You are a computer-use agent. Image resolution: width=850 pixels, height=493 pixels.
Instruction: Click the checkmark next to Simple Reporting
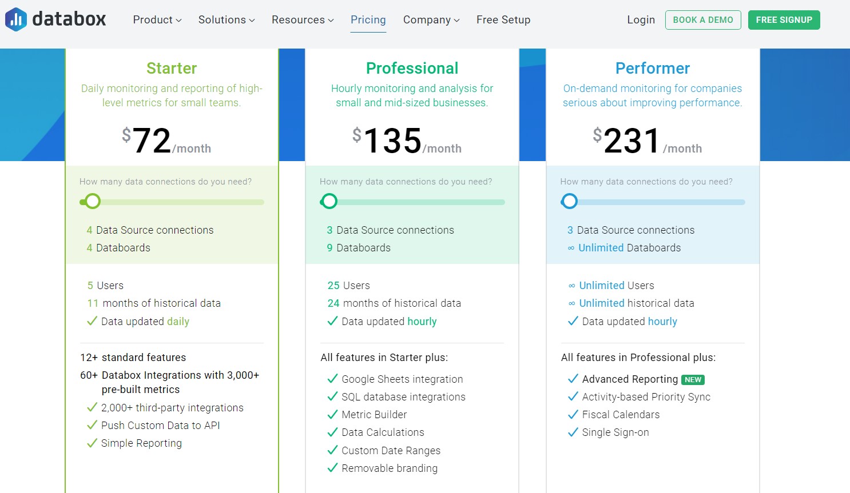[92, 443]
